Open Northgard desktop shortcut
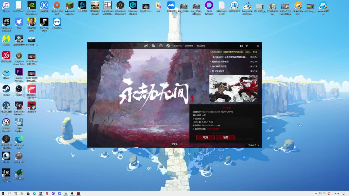349x196 pixels. click(19, 158)
